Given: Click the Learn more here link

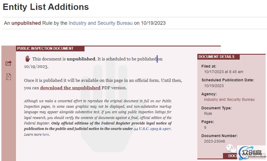Looking at the screenshot, I should tap(46, 134).
